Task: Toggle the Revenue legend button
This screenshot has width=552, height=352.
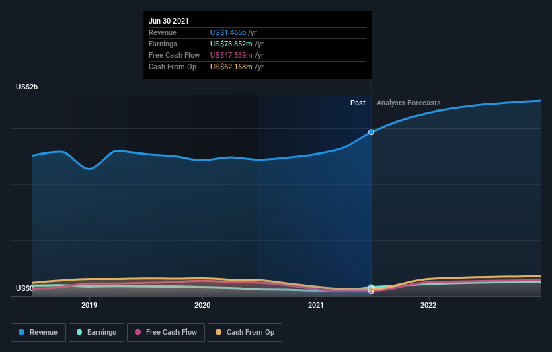Action: click(38, 333)
